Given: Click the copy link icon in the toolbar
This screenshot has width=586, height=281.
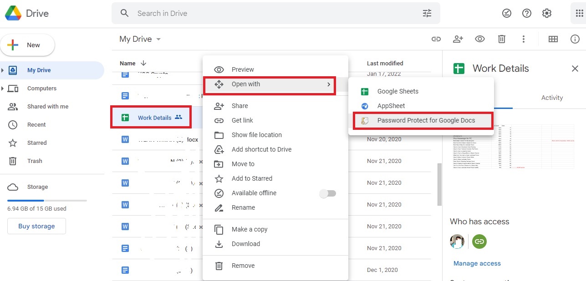Looking at the screenshot, I should [x=436, y=39].
